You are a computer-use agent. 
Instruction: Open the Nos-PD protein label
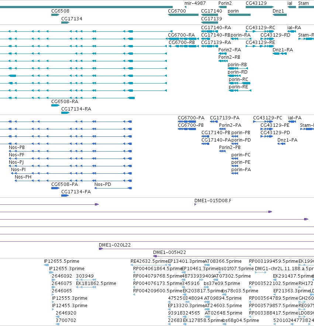click(103, 184)
